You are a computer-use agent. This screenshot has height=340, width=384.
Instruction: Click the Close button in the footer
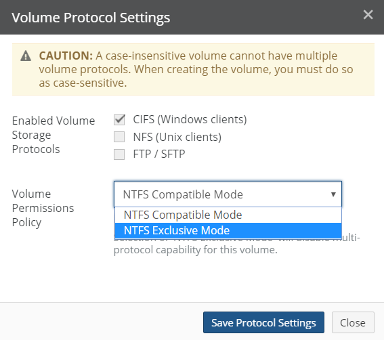(x=353, y=322)
